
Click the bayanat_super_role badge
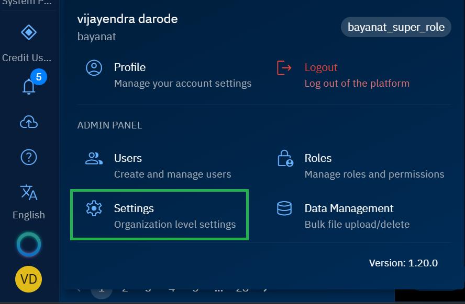point(396,27)
